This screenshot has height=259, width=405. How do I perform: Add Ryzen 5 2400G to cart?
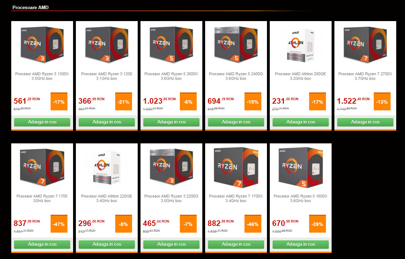click(236, 122)
